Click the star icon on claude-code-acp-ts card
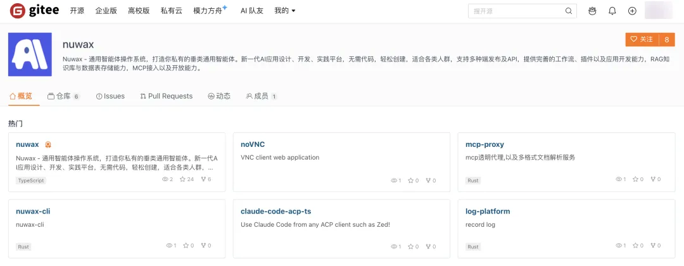Image resolution: width=684 pixels, height=266 pixels. [x=410, y=247]
